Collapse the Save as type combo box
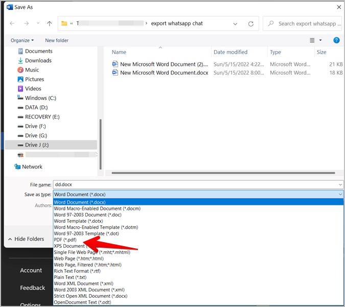This screenshot has width=345, height=307. (340, 195)
